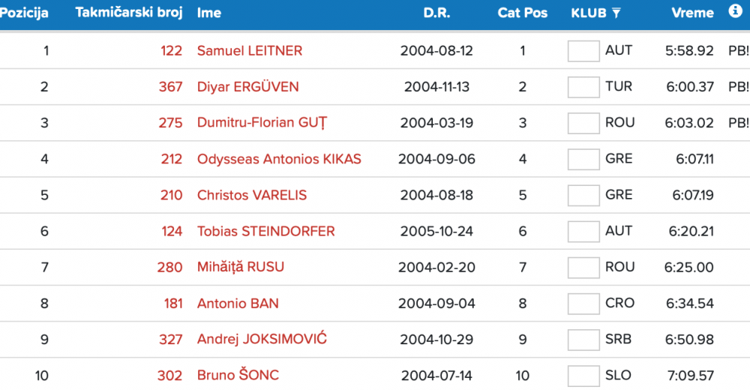Screen dimensions: 750x390
Task: Select Christos VARELIS name link
Action: click(x=252, y=195)
